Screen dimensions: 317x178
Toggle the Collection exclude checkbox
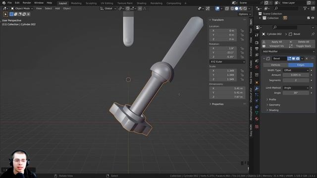click(x=308, y=18)
